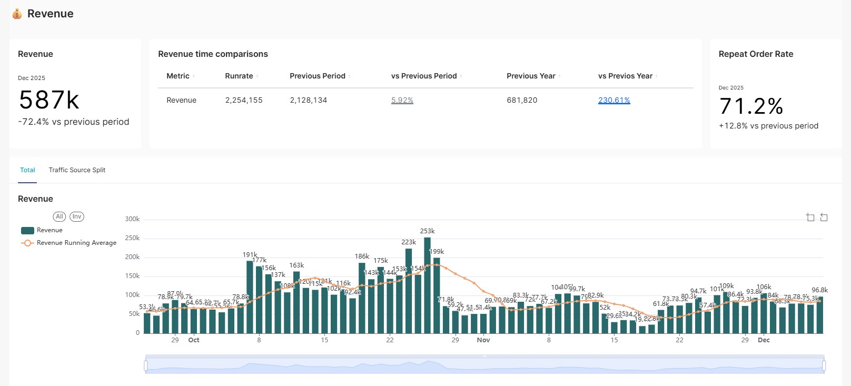The image size is (851, 386).
Task: Sort table by Metric column sort icon
Action: coord(193,76)
